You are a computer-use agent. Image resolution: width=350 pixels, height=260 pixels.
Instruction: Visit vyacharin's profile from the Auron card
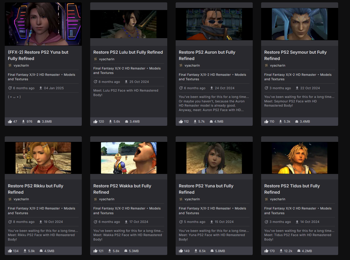pyautogui.click(x=192, y=66)
